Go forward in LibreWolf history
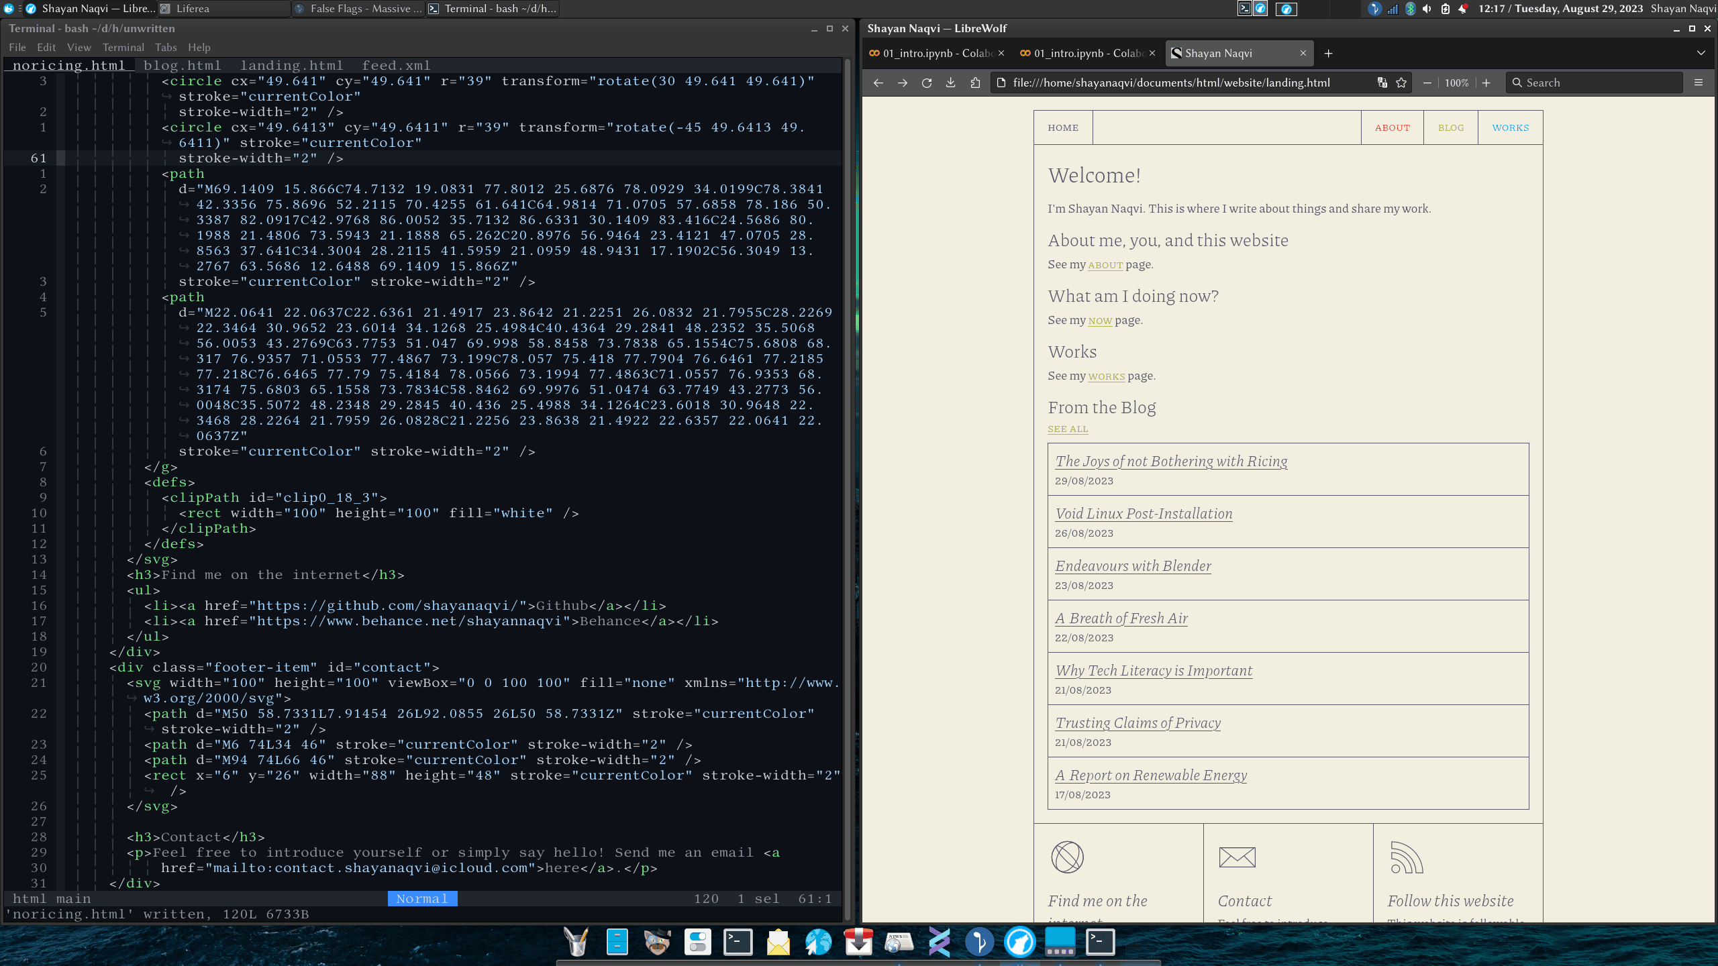This screenshot has height=966, width=1718. tap(902, 83)
